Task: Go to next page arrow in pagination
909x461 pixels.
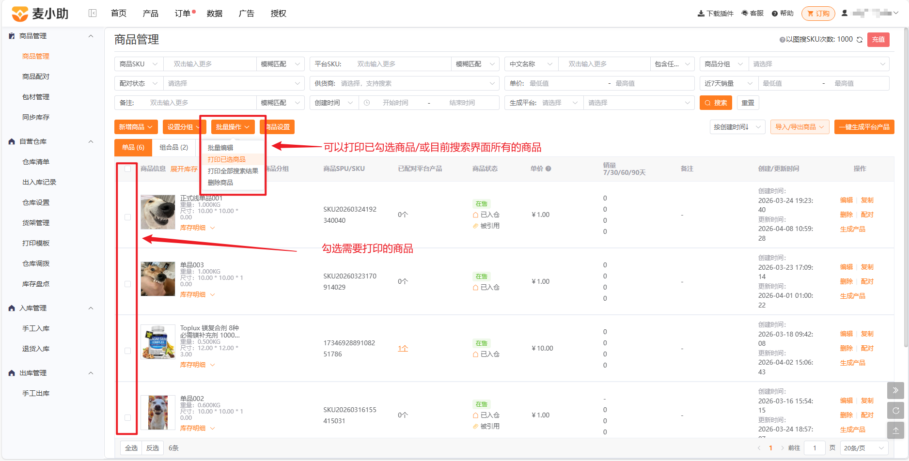Action: (782, 448)
